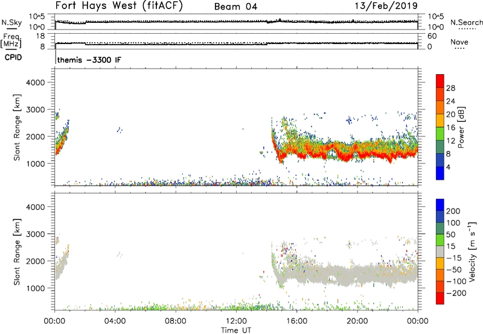Click the 'Beam 04' label

tap(235, 7)
